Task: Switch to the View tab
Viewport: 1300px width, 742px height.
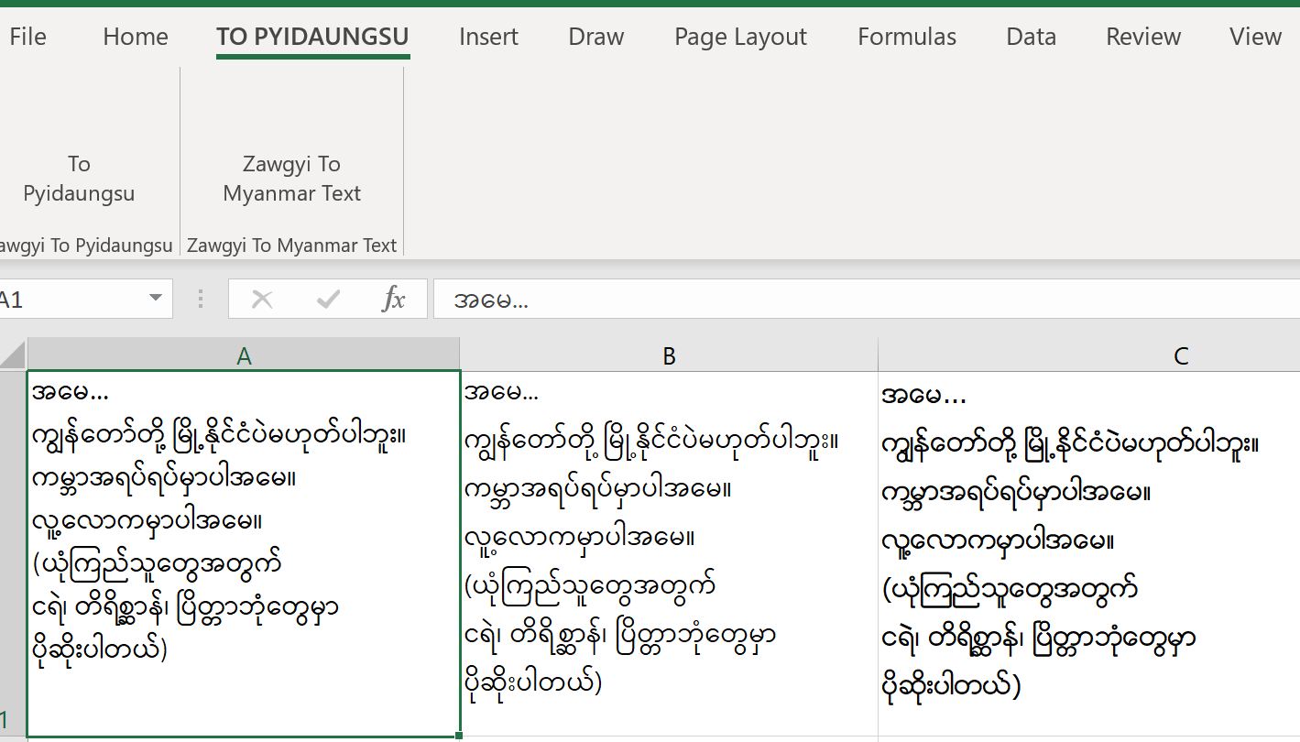Action: click(1254, 37)
